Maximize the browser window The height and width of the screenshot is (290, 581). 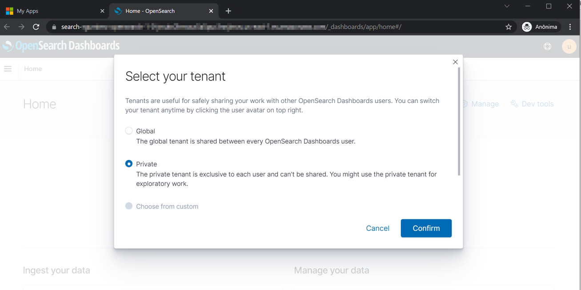[549, 6]
